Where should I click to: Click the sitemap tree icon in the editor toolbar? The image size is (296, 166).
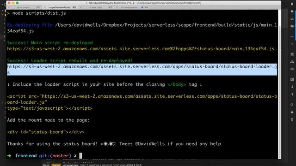point(292,61)
